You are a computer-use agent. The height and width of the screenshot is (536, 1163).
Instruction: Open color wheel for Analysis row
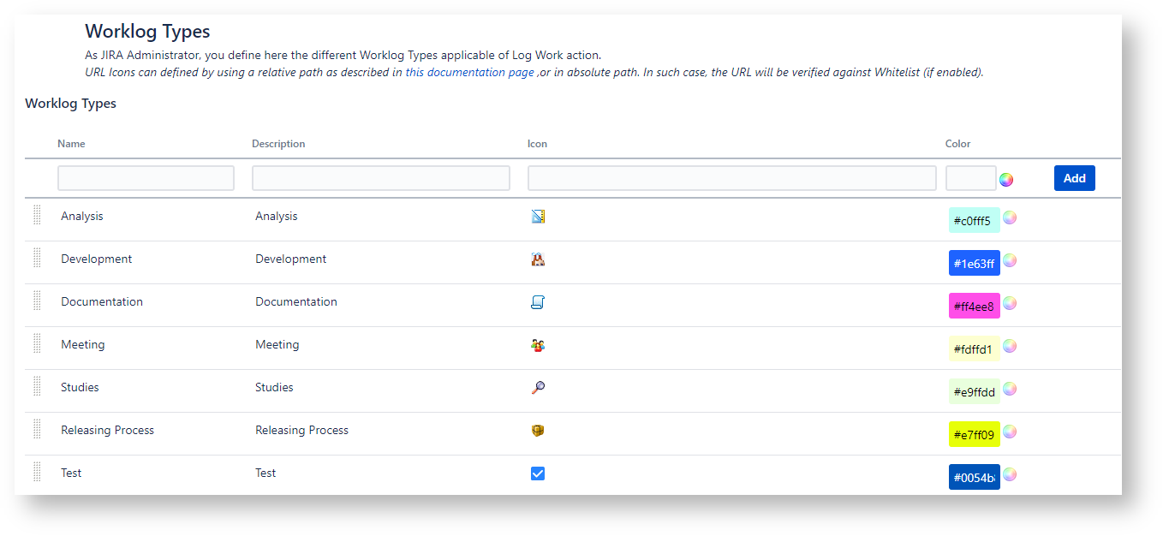tap(1010, 217)
